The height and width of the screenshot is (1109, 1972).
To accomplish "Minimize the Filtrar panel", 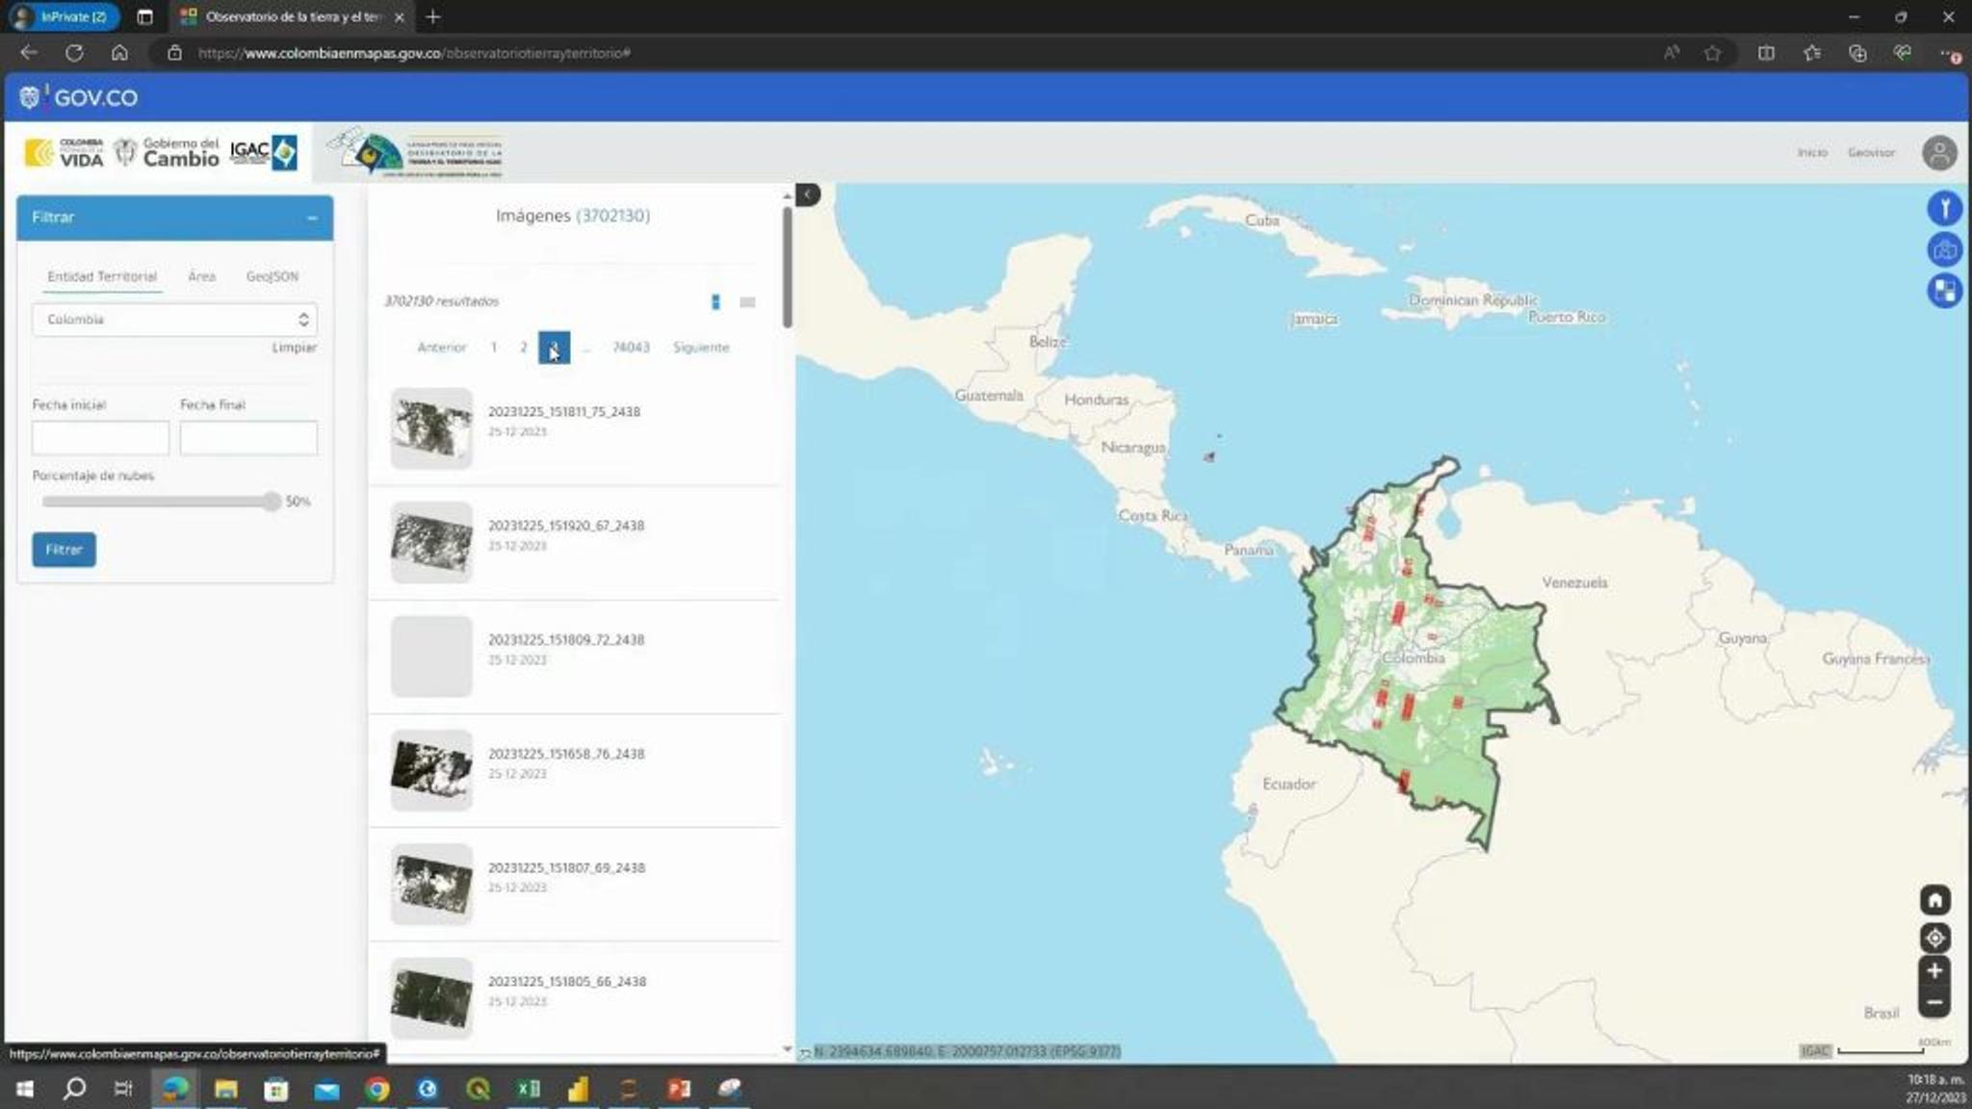I will (x=312, y=219).
